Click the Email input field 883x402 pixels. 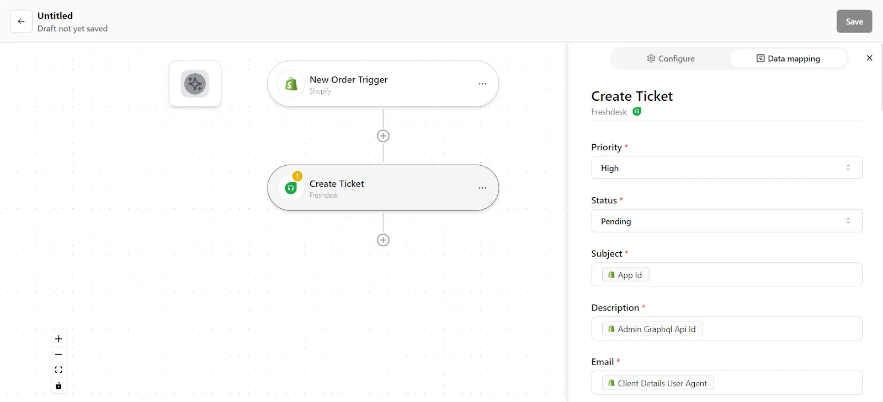click(727, 383)
